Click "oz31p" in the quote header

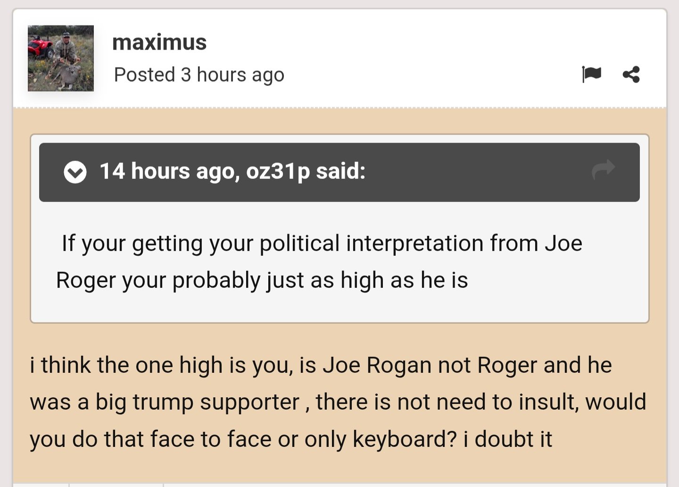(278, 171)
